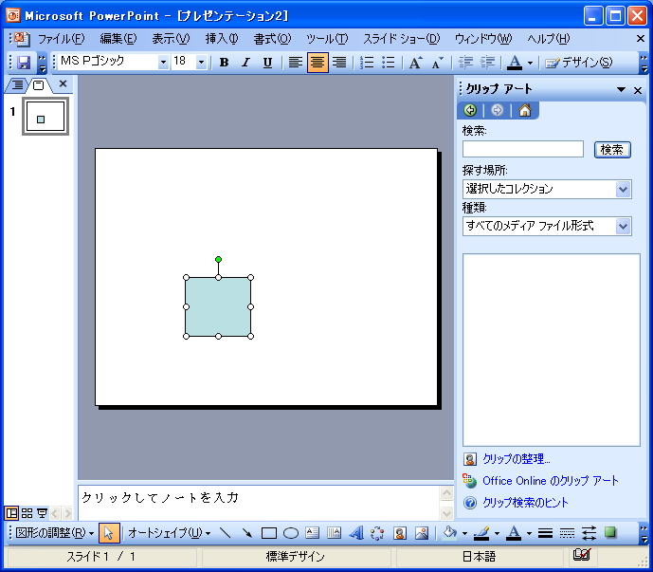
Task: Open the MS Pゴシック font name dropdown
Action: pos(163,63)
